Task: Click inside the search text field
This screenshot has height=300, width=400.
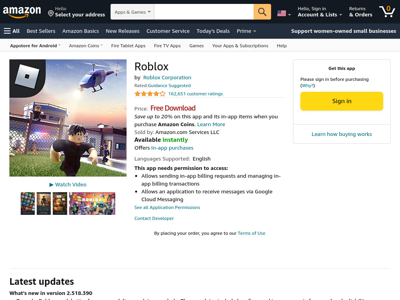Action: click(x=204, y=12)
